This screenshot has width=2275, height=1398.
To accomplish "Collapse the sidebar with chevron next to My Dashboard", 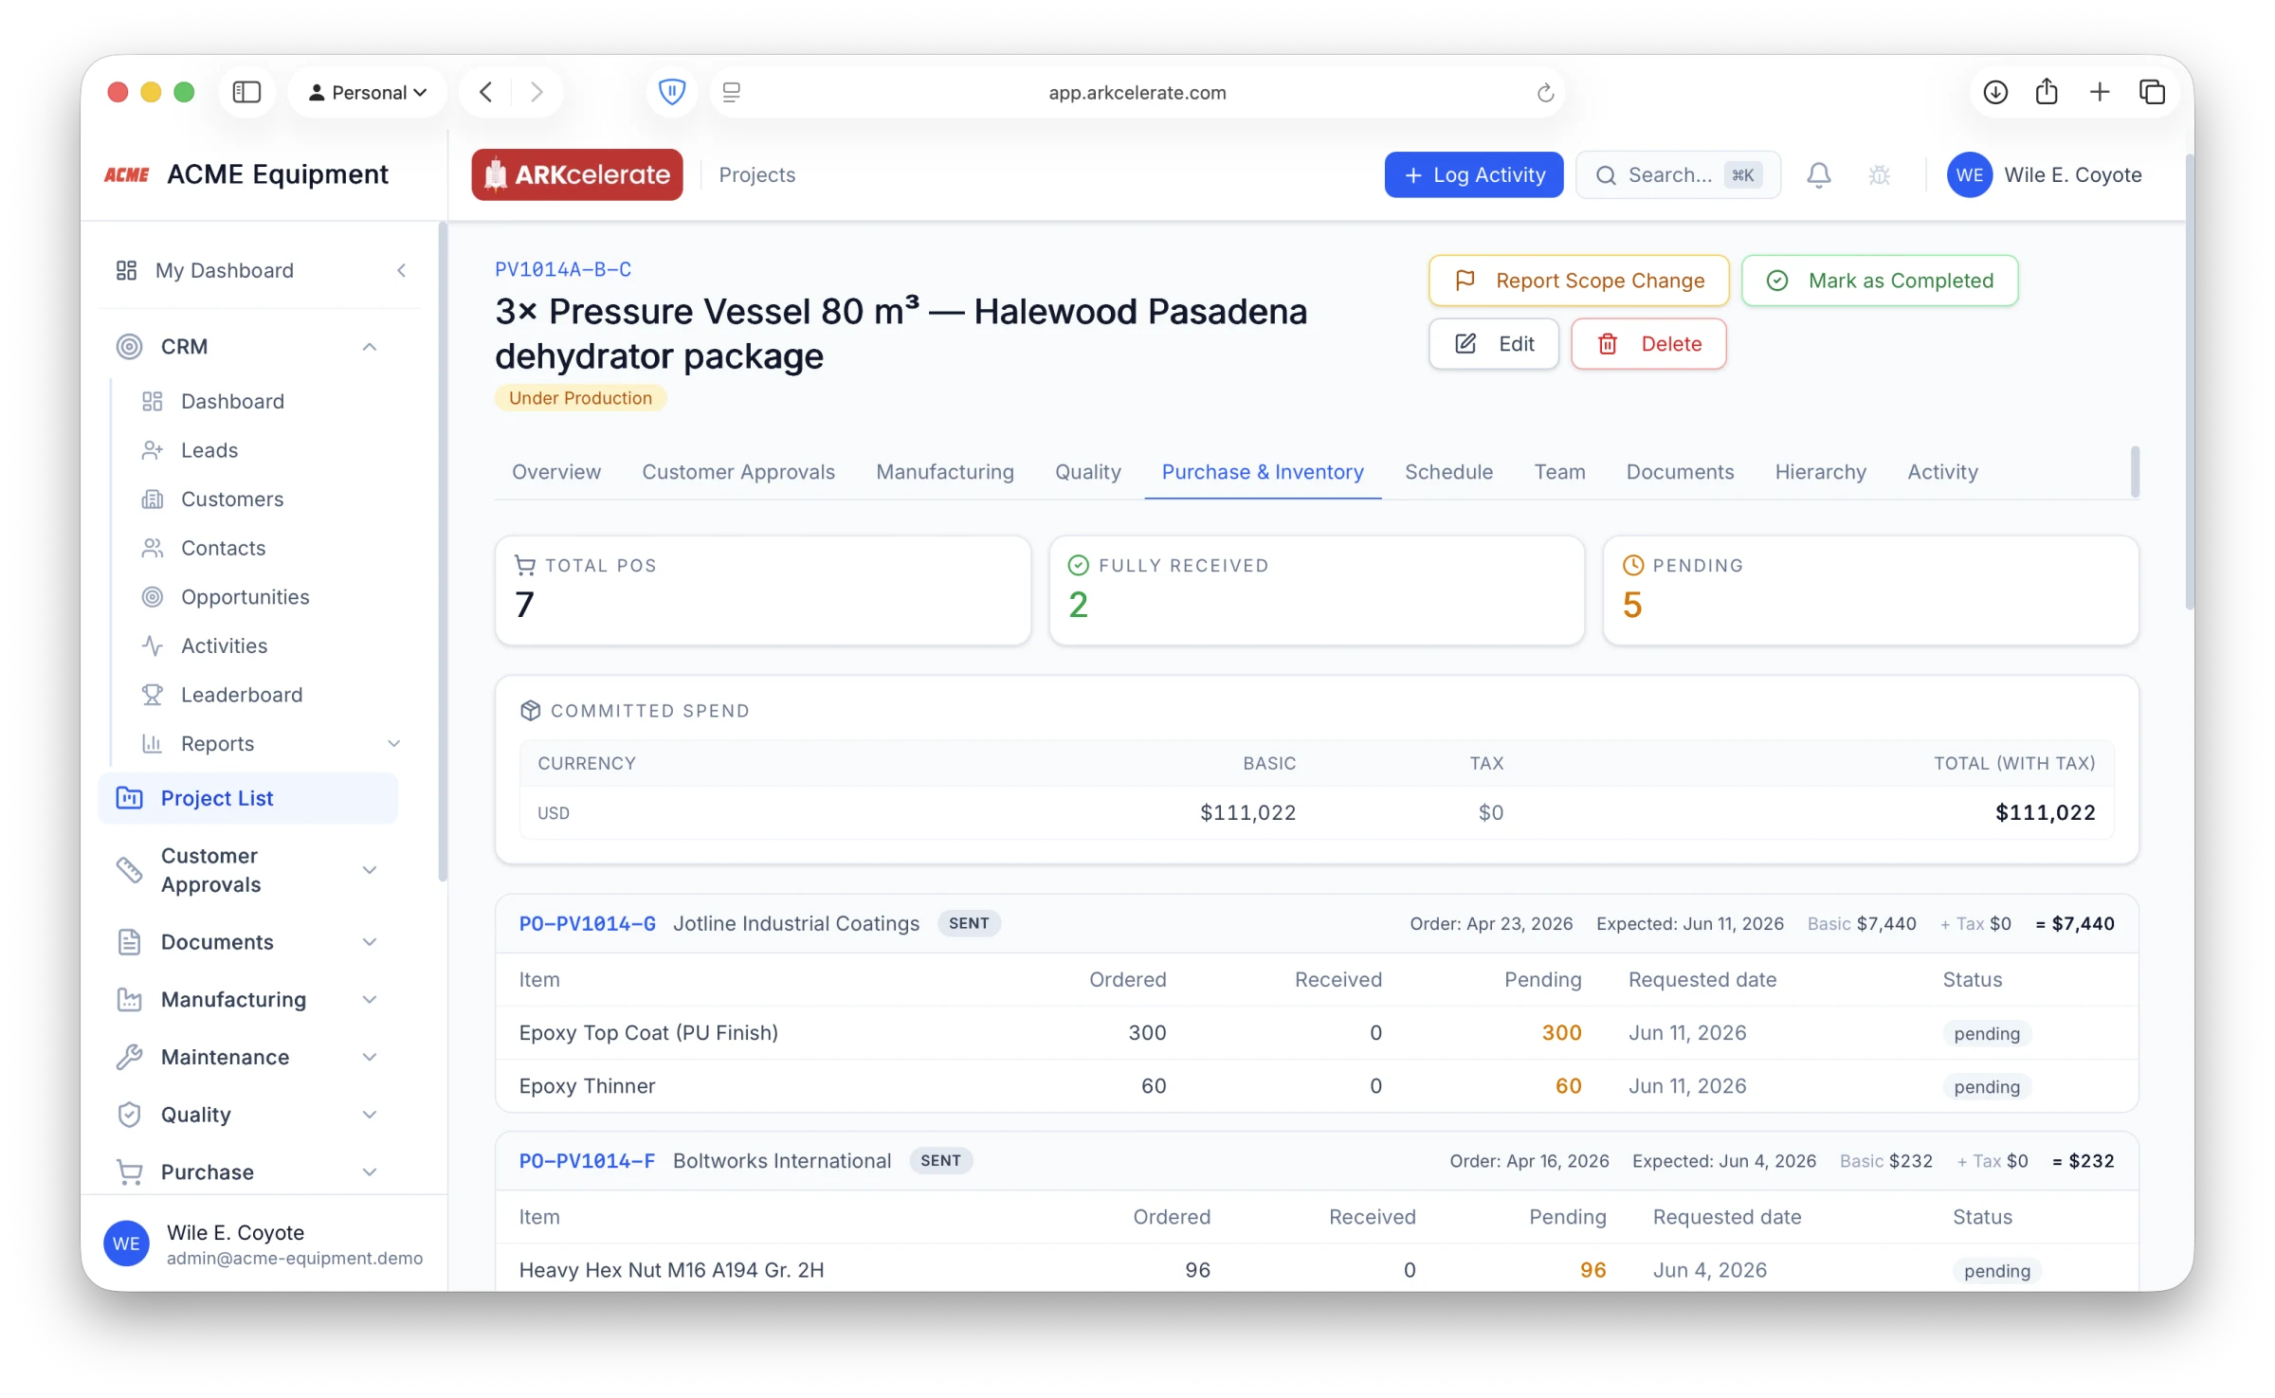I will 402,271.
